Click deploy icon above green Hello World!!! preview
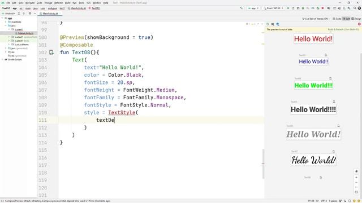This screenshot has width=362, height=203. pos(330,78)
